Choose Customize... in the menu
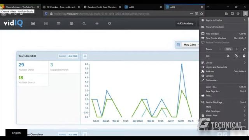Image resolution: width=249 pixels, height=140 pixels. [x=223, y=80]
